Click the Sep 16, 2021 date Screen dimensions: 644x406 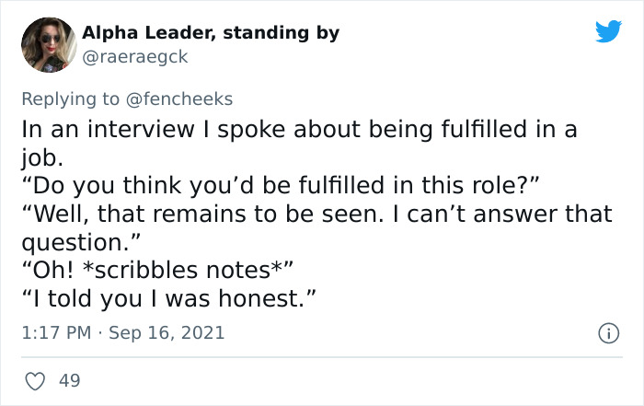point(167,331)
